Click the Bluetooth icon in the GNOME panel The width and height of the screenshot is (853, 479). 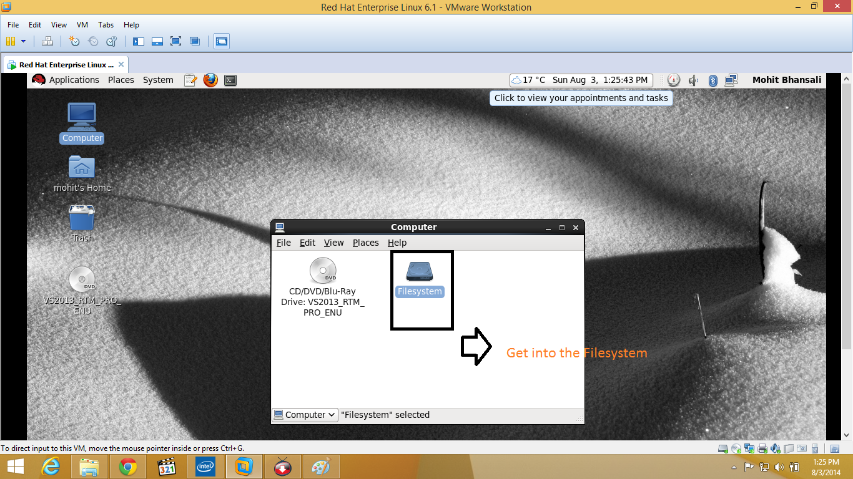coord(712,80)
